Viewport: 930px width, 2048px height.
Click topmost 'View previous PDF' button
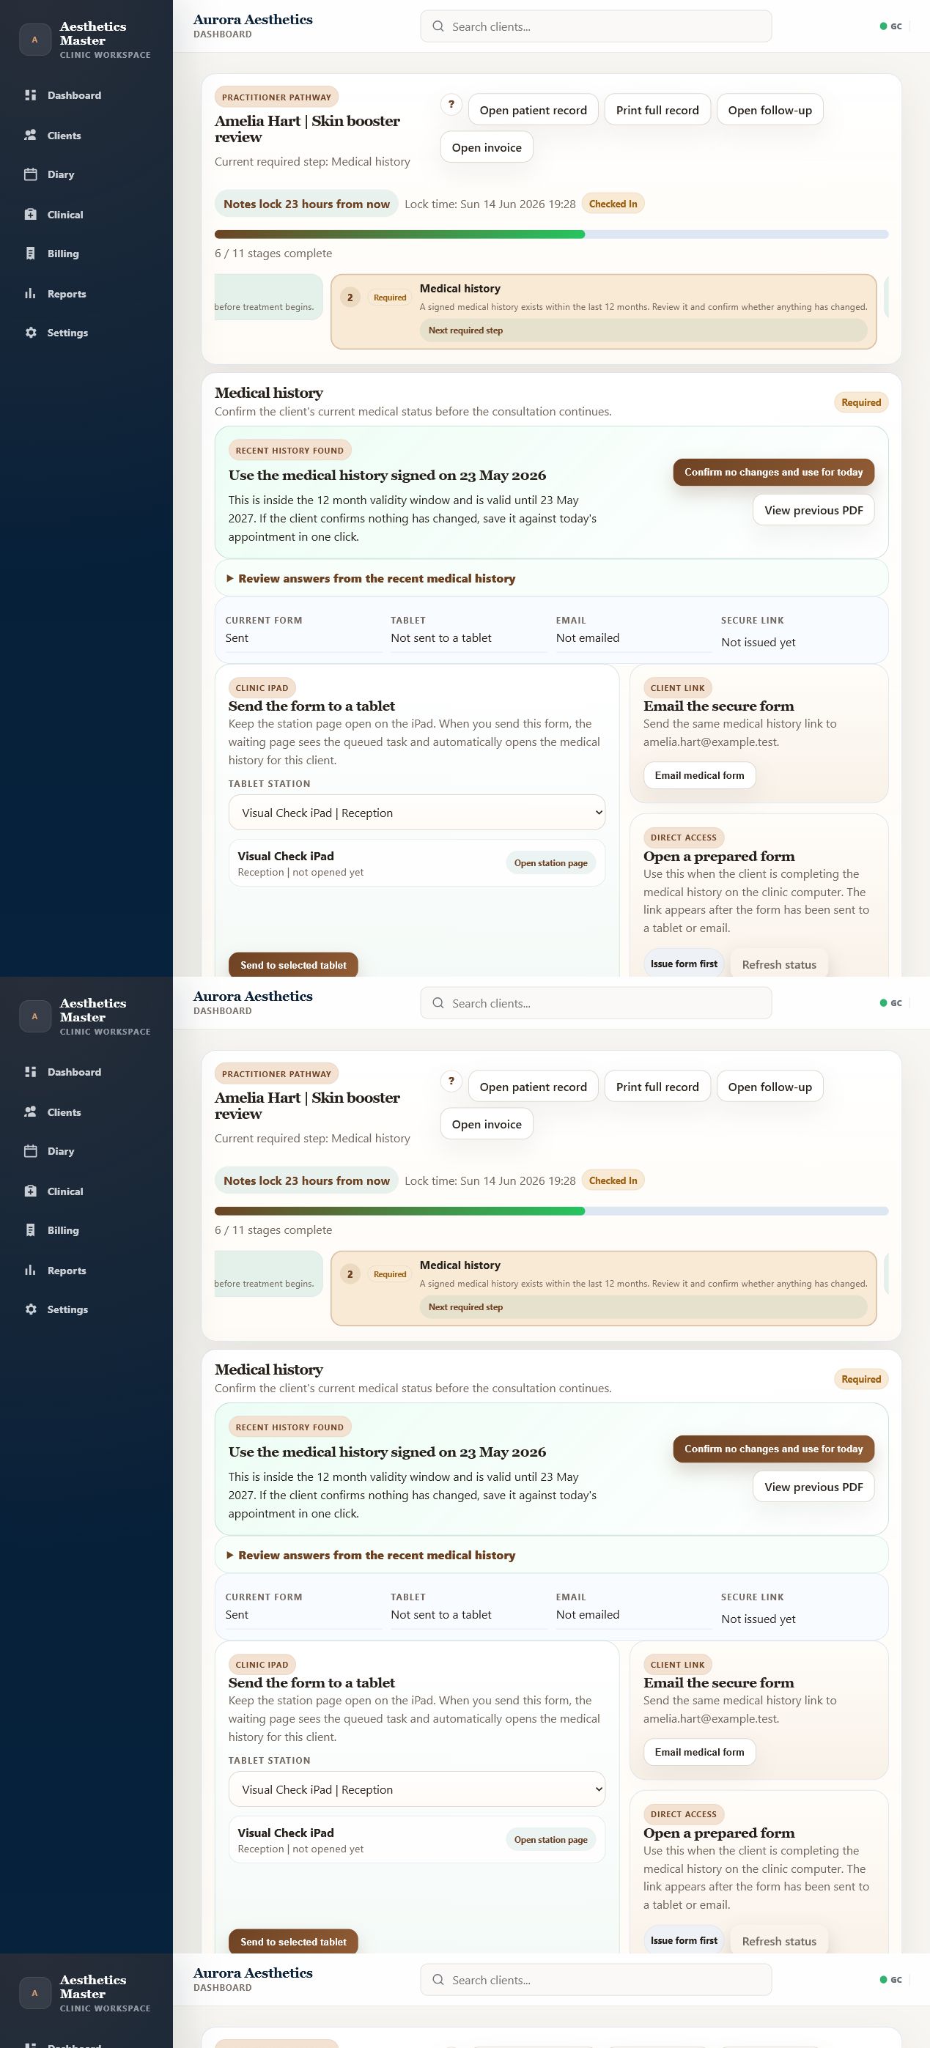[814, 511]
